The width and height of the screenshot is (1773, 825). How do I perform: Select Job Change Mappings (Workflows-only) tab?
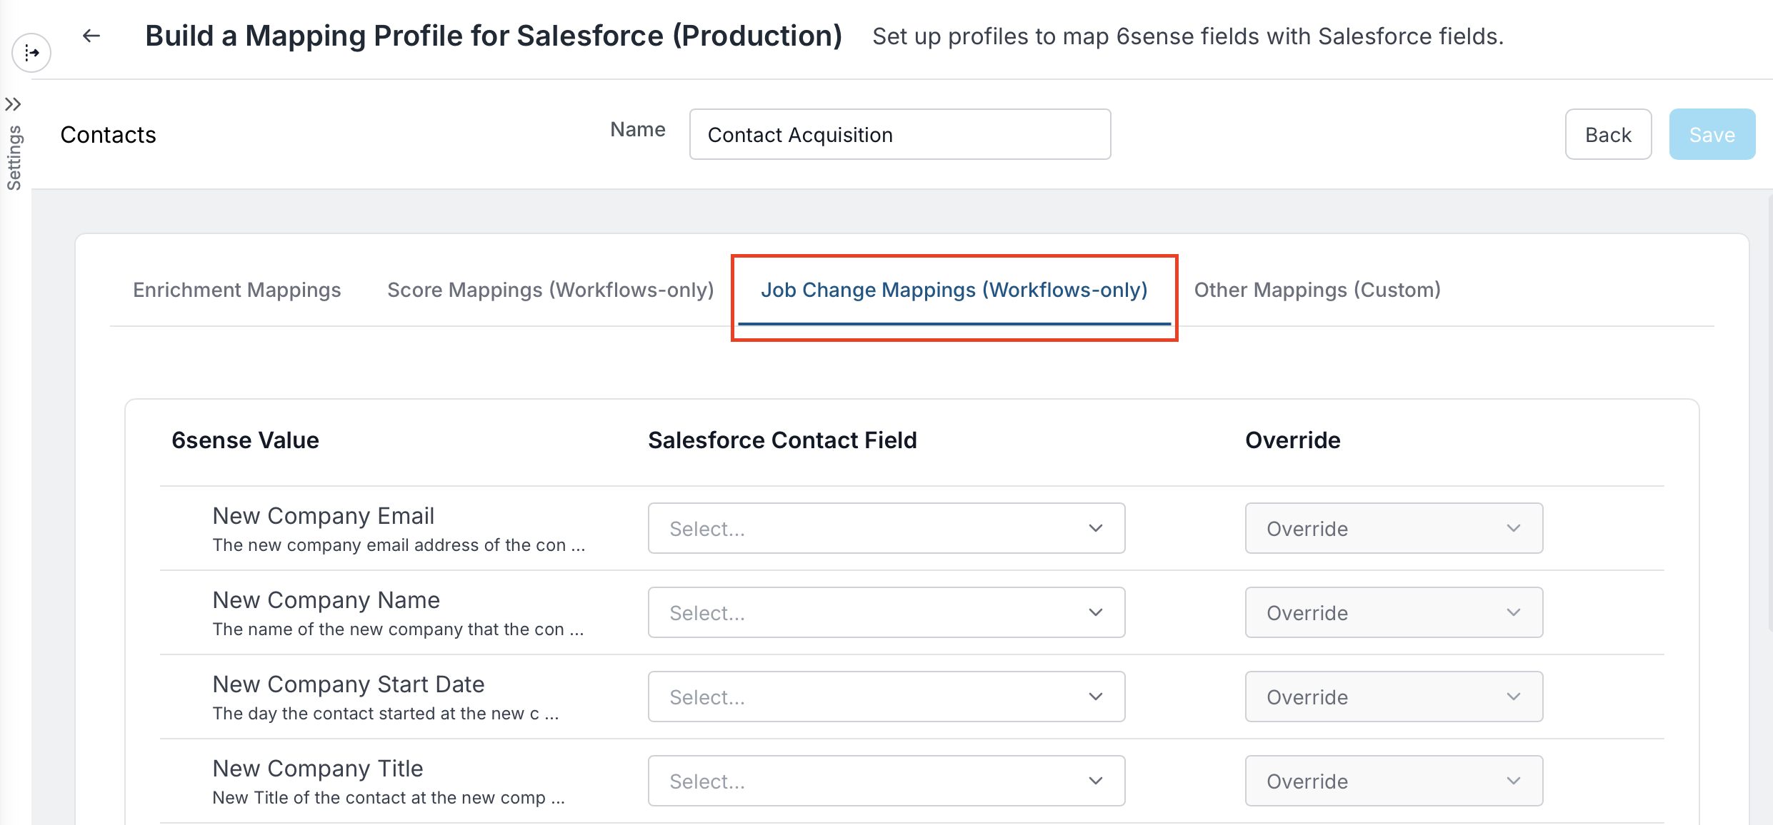coord(954,290)
